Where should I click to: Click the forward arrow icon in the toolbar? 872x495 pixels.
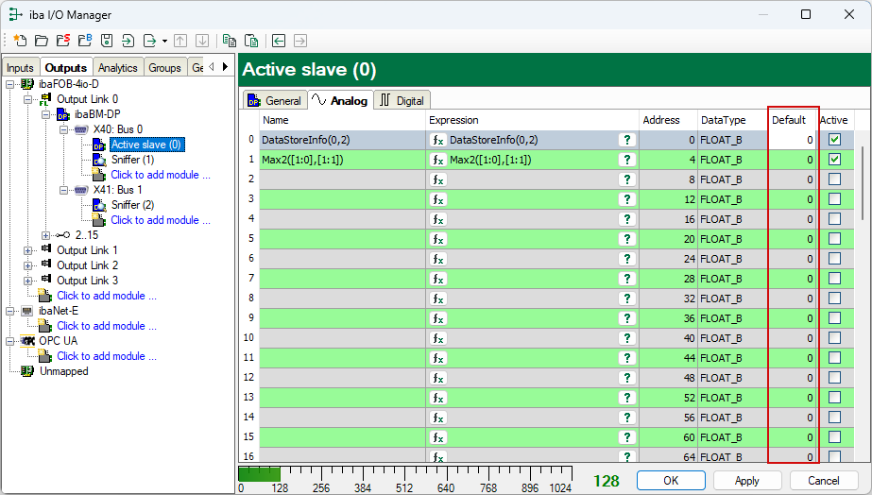click(300, 41)
